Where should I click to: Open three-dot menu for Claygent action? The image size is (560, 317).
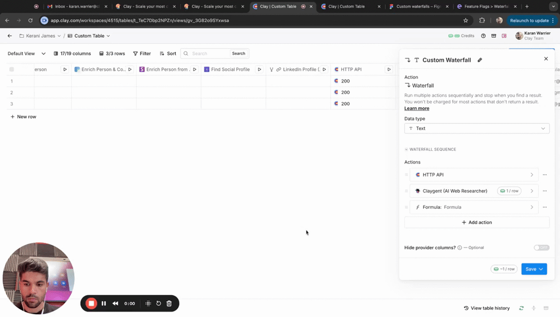(545, 191)
